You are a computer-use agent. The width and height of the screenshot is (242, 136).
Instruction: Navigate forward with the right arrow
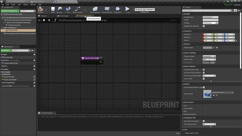[x=49, y=20]
